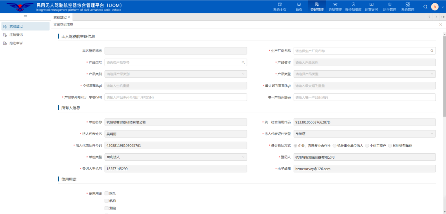
Task: Click the UOM platform logo emblem
Action: pos(20,7)
